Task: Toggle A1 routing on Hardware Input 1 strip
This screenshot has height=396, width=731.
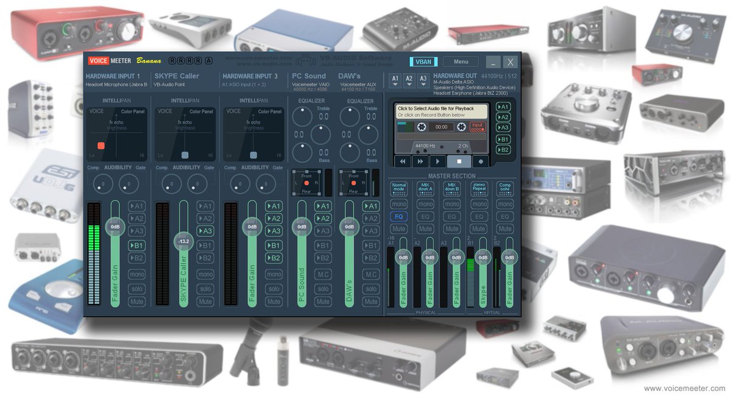Action: point(137,206)
